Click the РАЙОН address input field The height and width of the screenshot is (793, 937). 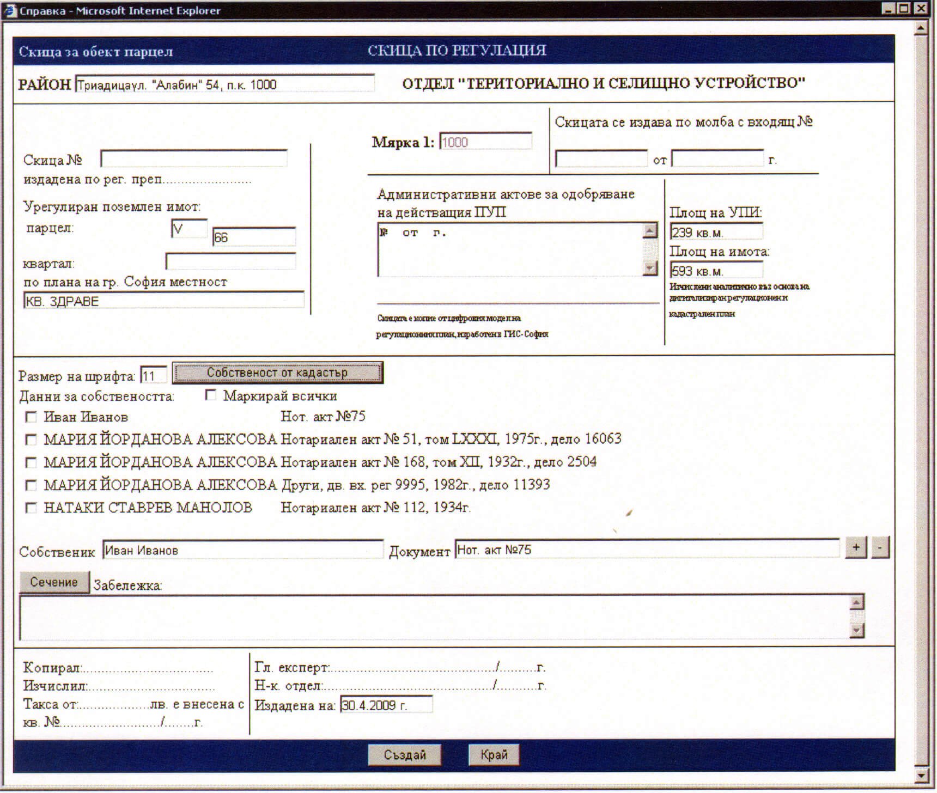pyautogui.click(x=224, y=83)
